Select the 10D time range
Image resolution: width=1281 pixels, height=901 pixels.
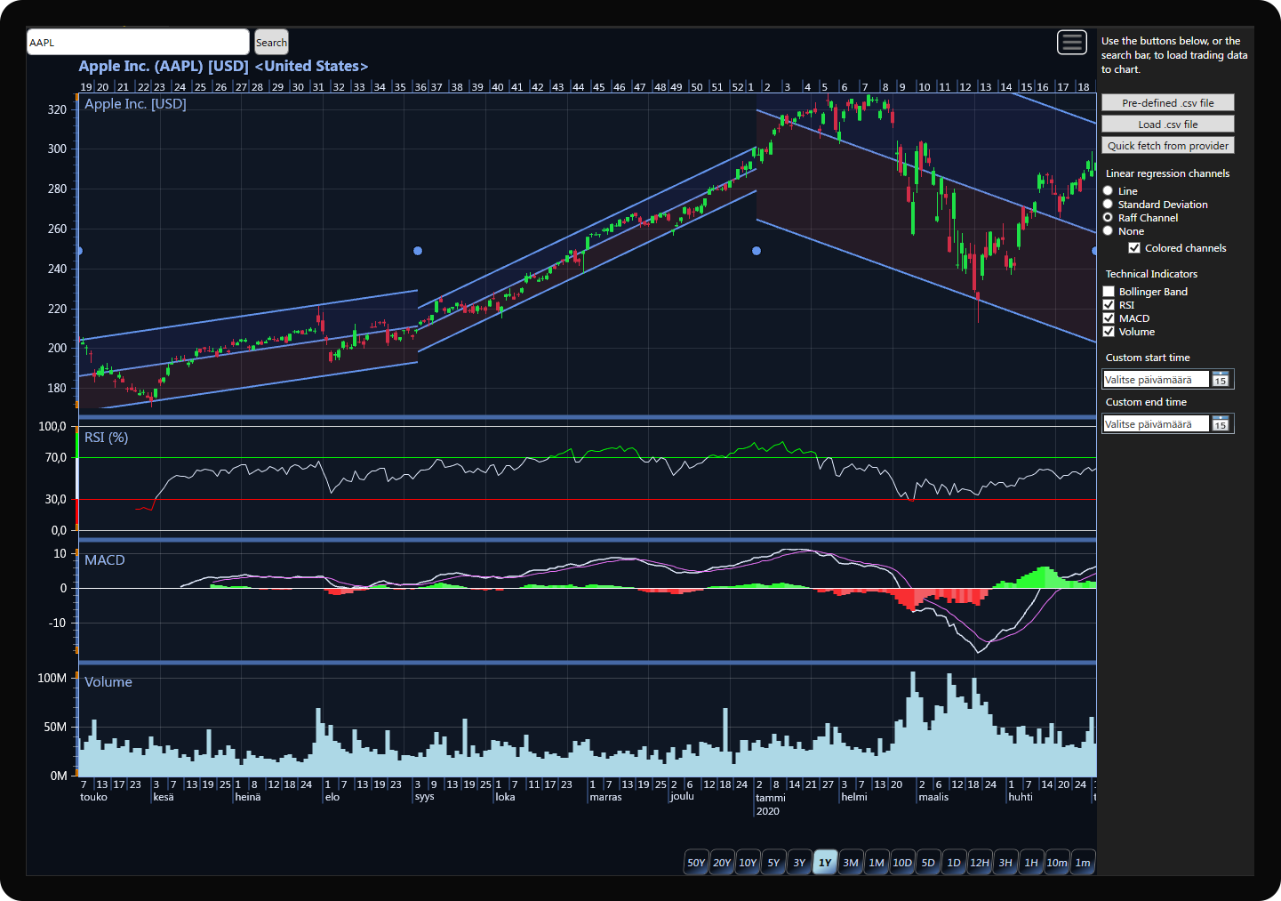[902, 862]
